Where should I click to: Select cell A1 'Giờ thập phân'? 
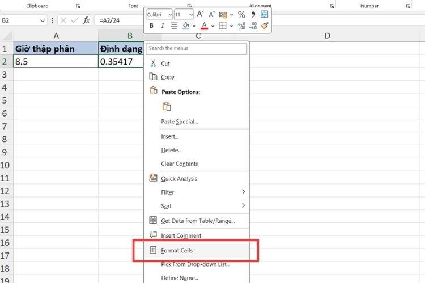click(x=56, y=49)
